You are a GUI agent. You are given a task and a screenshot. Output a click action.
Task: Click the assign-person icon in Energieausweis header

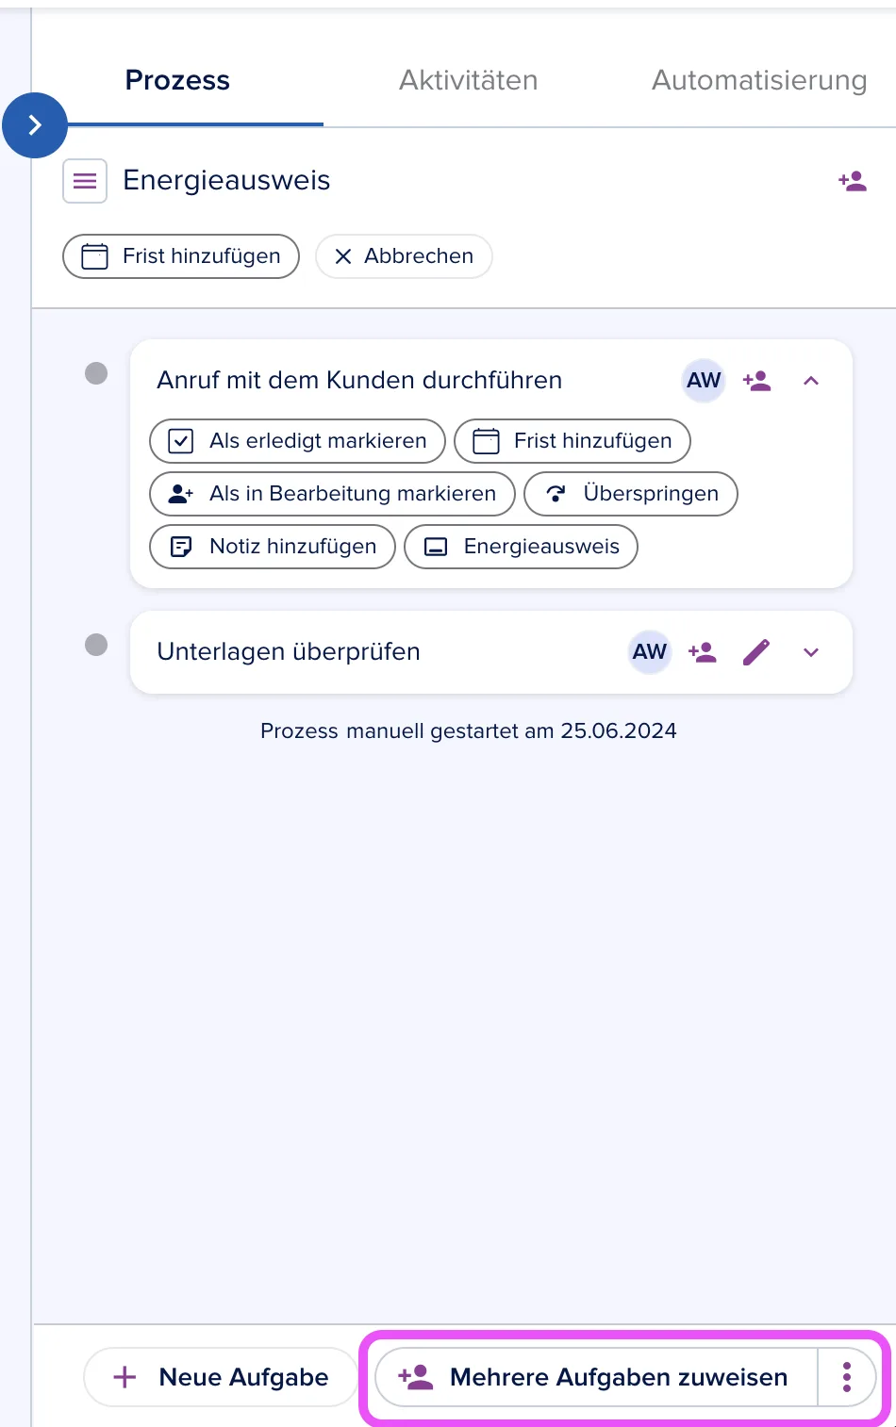(x=853, y=181)
